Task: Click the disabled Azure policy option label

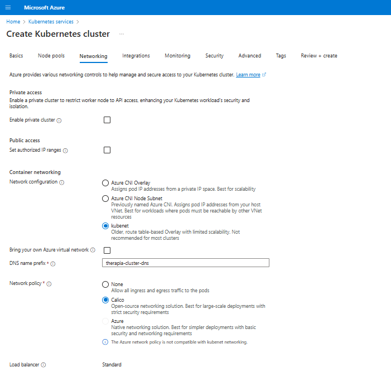Action: click(x=117, y=321)
